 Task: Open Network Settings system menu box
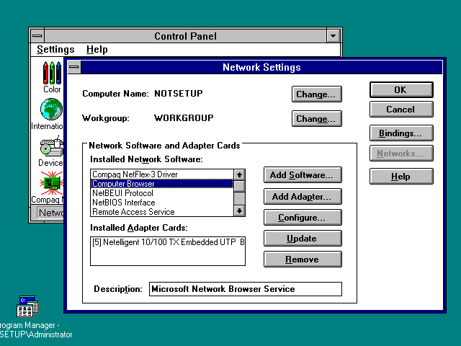(x=74, y=67)
